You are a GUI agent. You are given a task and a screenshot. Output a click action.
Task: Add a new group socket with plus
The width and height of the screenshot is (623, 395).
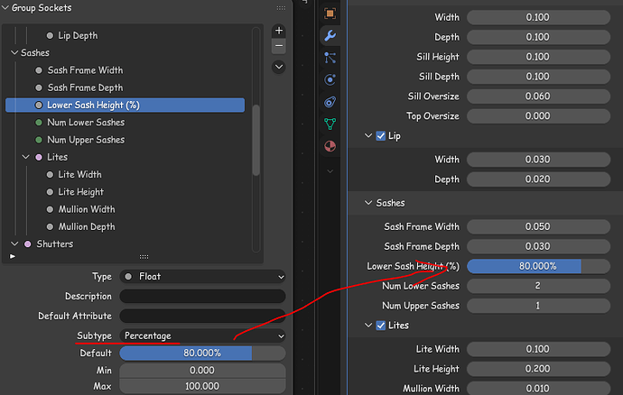click(x=279, y=31)
